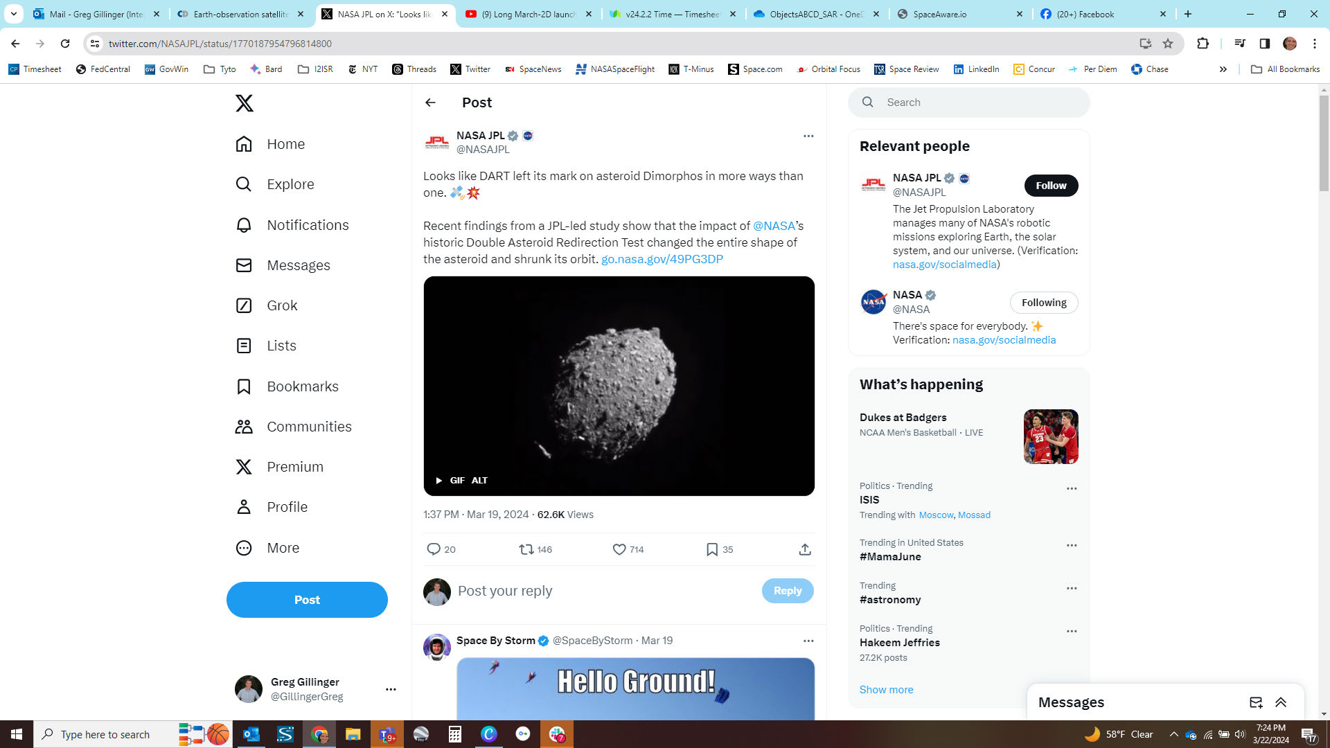Play the asteroid GIF
Screen dimensions: 1330x748
439,480
